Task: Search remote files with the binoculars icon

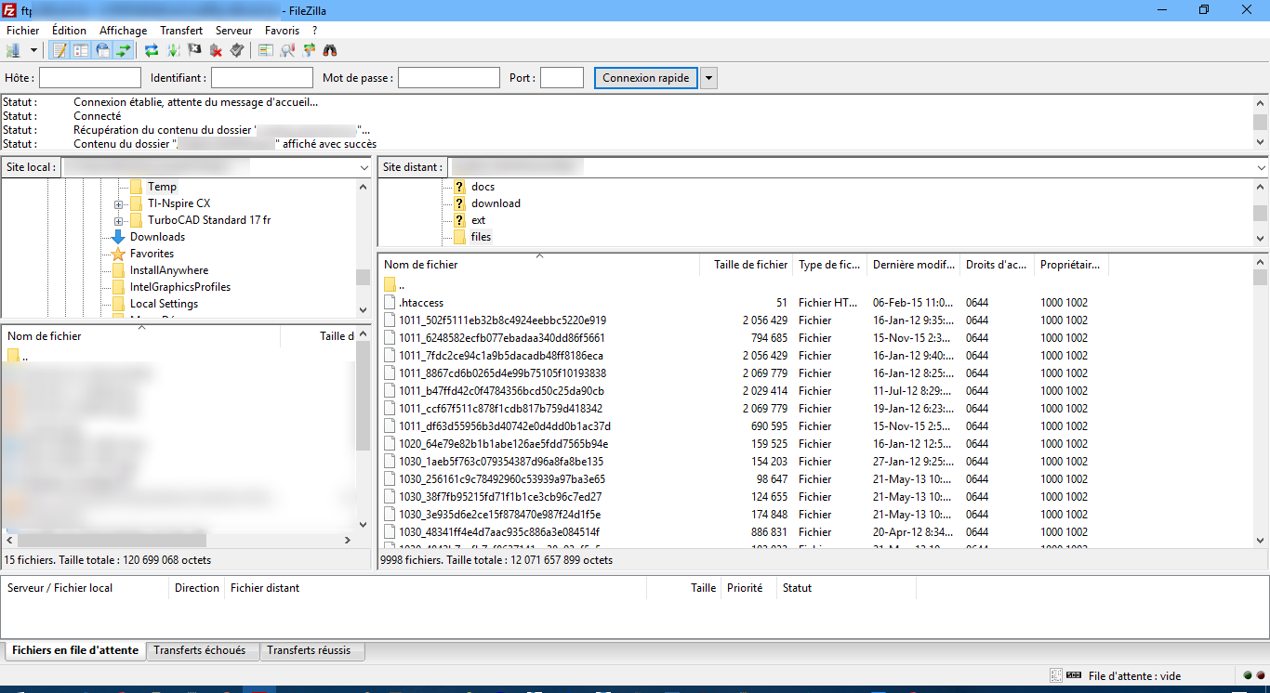Action: coord(330,50)
